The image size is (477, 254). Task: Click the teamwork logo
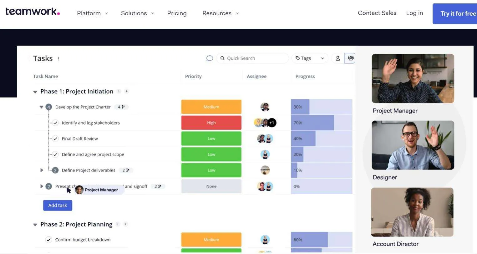pyautogui.click(x=33, y=12)
